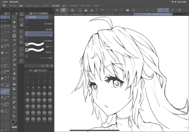Select the Move layer tool
The image size is (189, 132).
coord(14,31)
